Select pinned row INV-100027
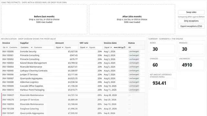The width and height of the screenshot is (207, 116). [73, 95]
